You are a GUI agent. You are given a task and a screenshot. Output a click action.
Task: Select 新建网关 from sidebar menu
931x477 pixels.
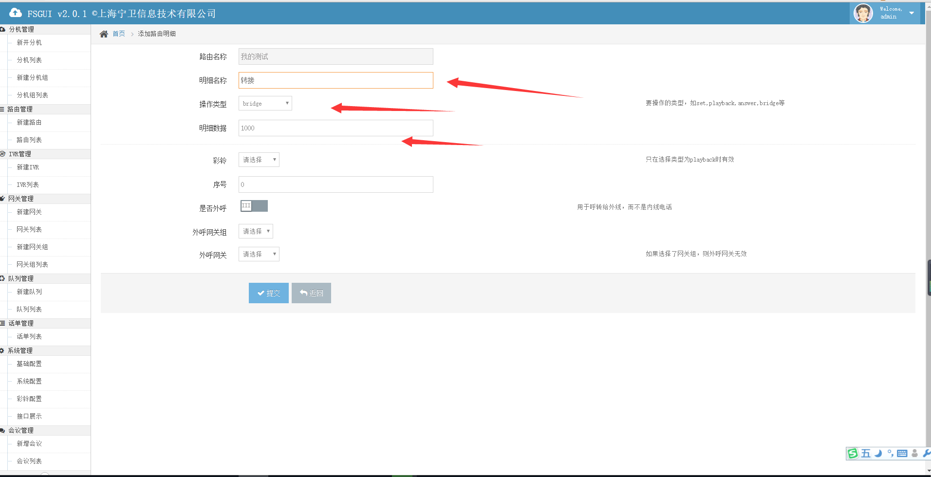click(x=29, y=212)
